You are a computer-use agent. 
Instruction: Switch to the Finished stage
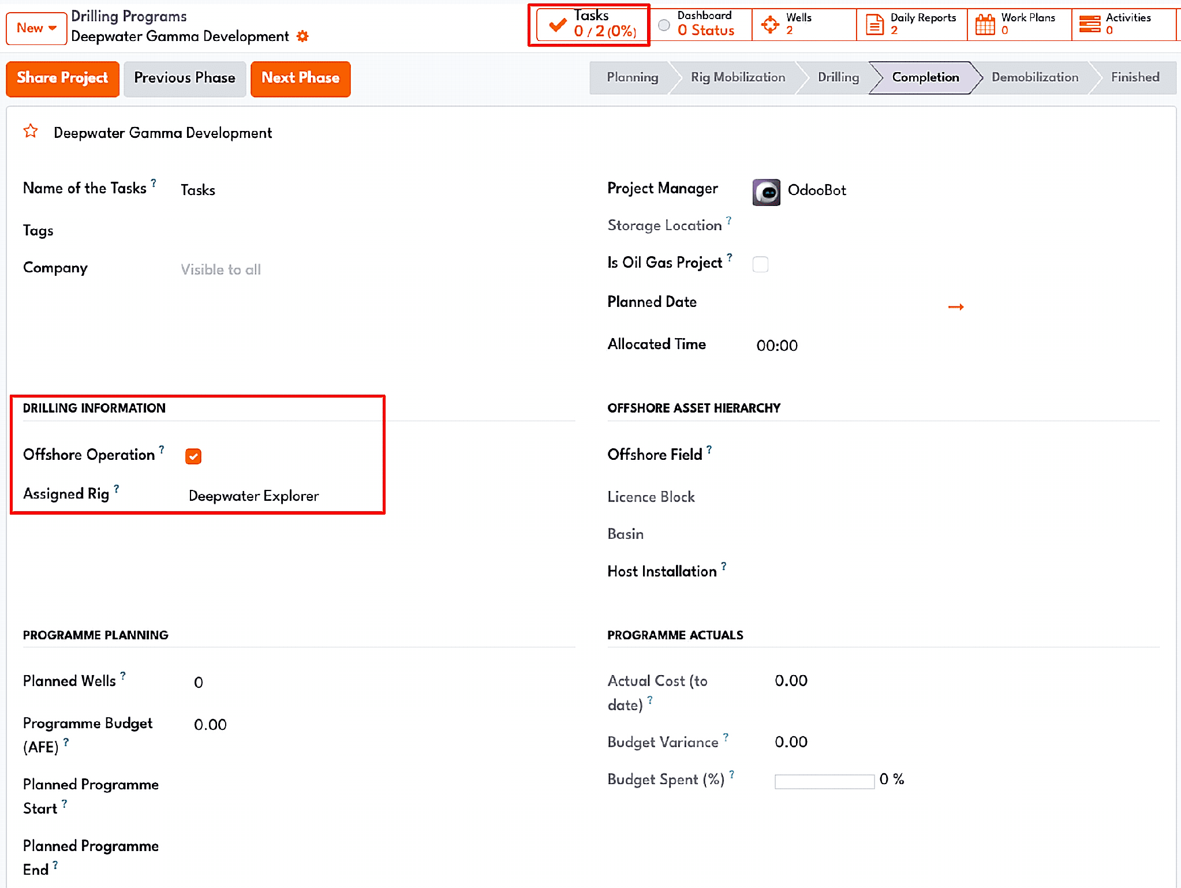click(1135, 77)
